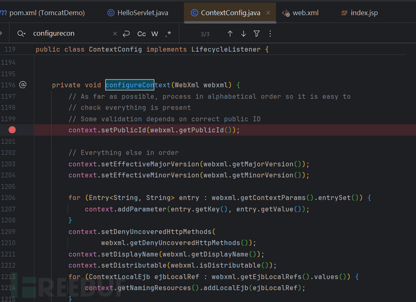Toggle Words (W) search option

[155, 34]
